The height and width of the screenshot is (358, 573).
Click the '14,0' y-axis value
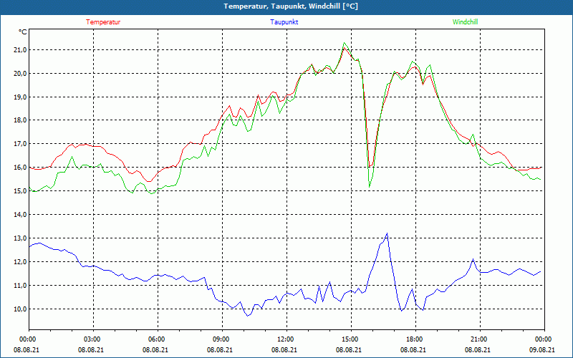coord(21,215)
